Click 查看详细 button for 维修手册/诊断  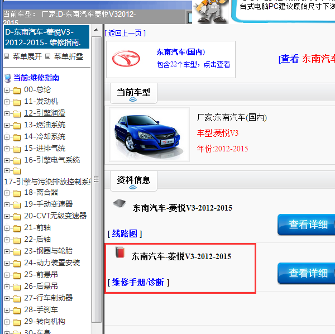(306, 273)
